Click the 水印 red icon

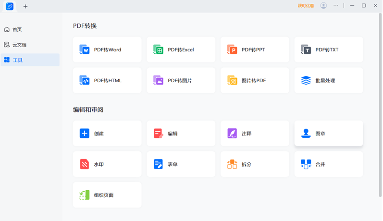tap(85, 164)
